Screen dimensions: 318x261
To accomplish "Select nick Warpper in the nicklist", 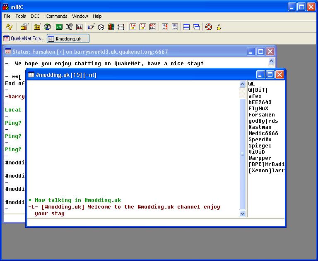I will pyautogui.click(x=260, y=158).
